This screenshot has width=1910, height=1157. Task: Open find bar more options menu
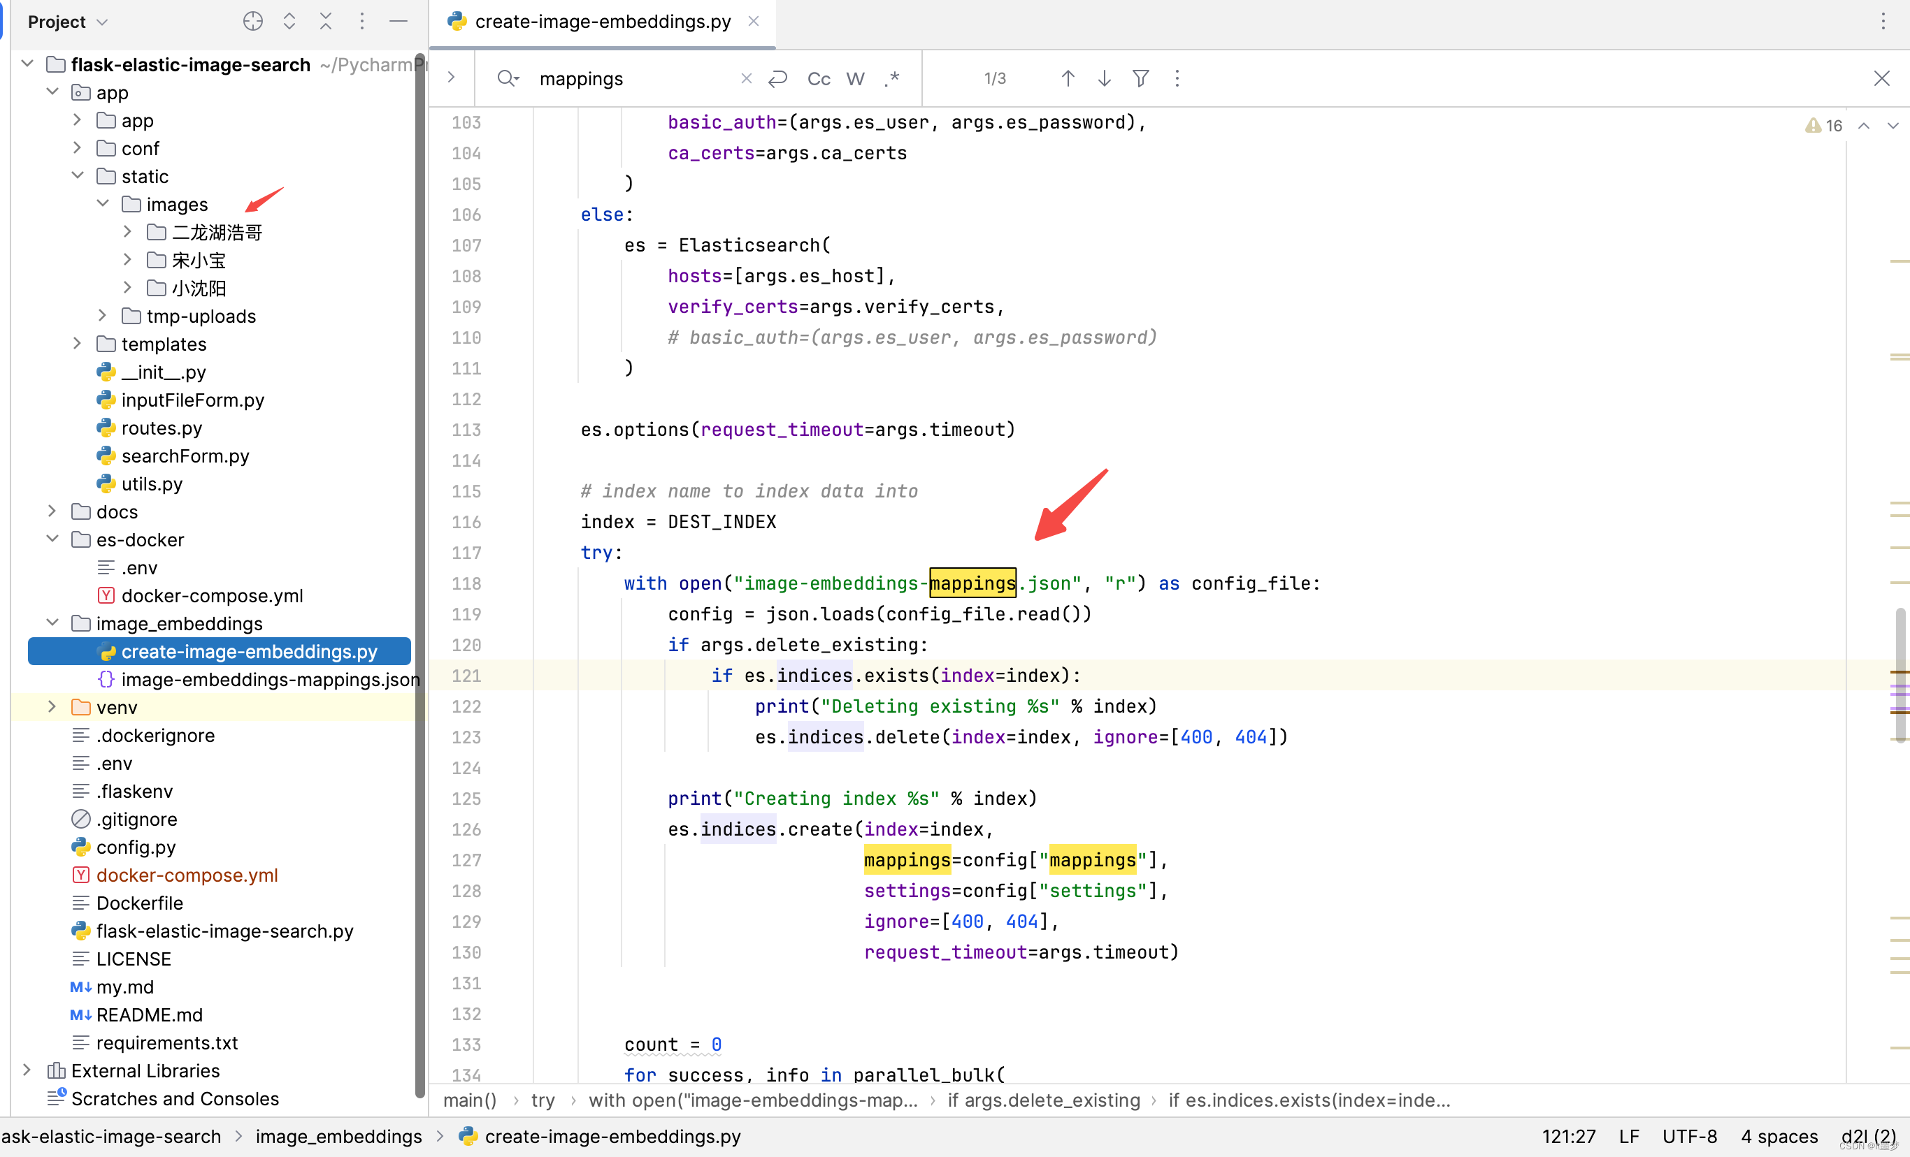1177,78
